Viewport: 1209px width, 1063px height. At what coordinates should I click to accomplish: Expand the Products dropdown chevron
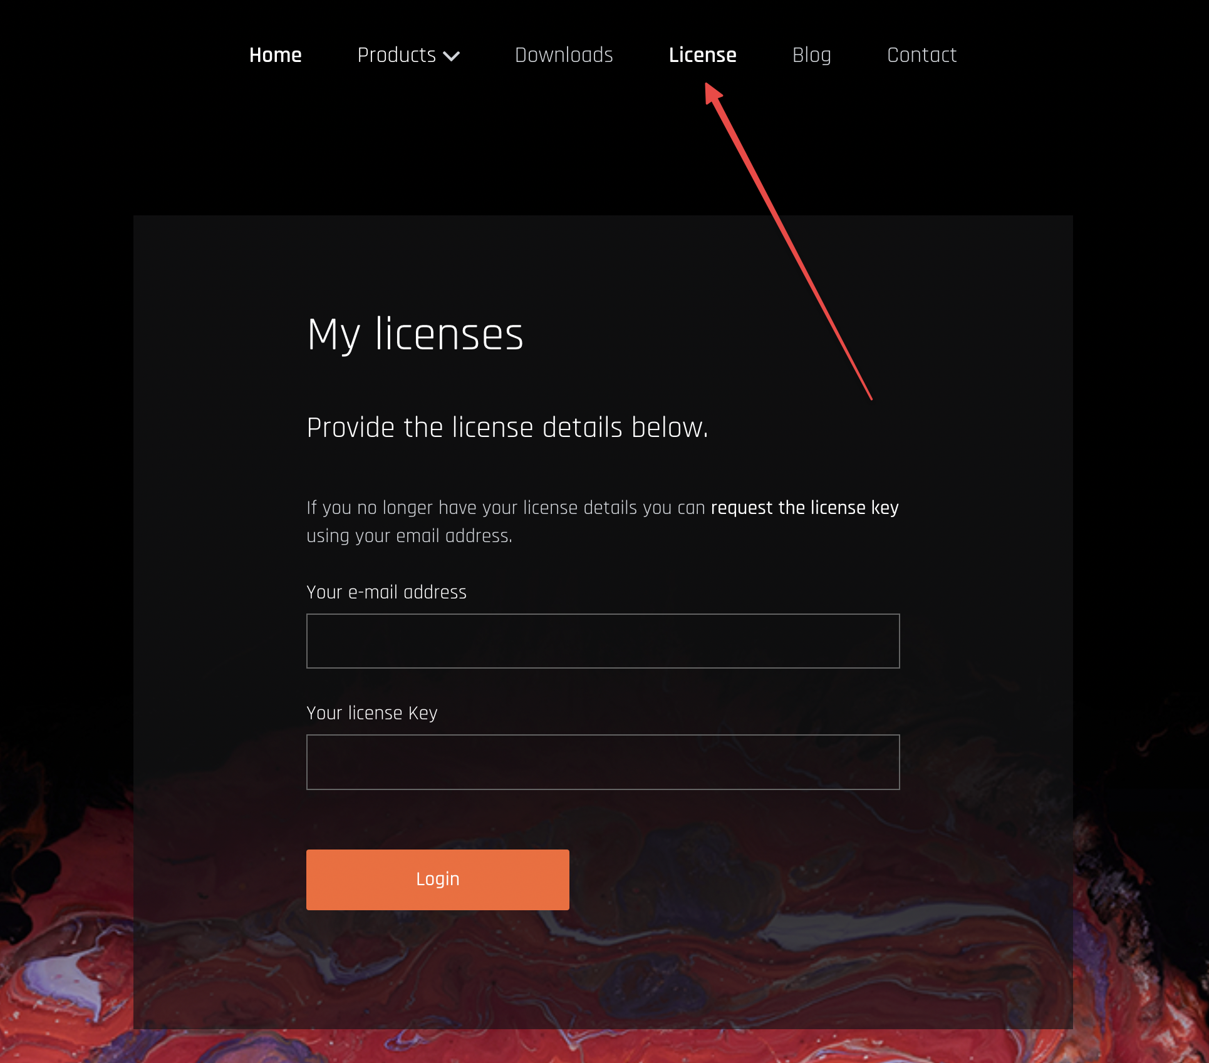[452, 56]
